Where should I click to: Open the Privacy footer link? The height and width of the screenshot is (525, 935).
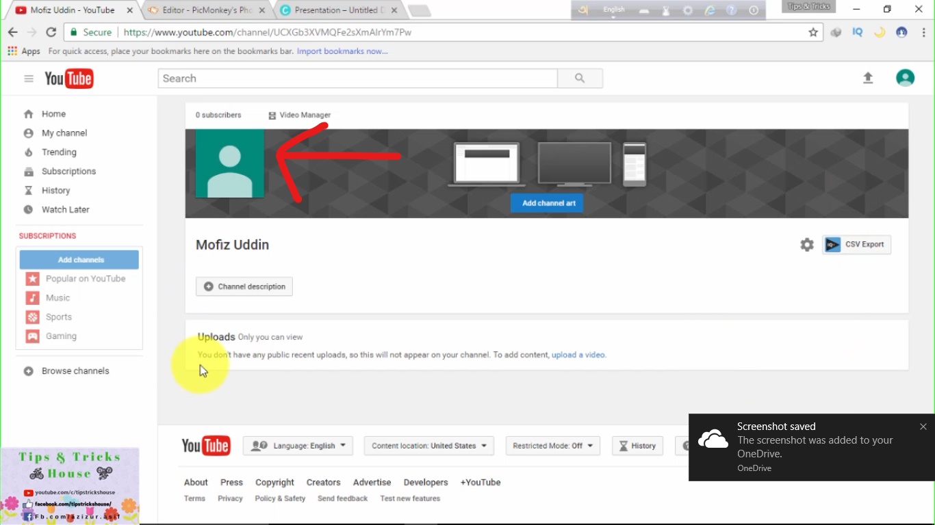click(x=230, y=499)
